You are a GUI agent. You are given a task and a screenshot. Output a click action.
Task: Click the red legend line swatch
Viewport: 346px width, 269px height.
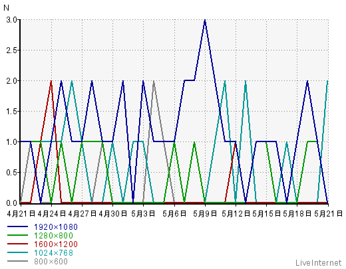(x=18, y=244)
